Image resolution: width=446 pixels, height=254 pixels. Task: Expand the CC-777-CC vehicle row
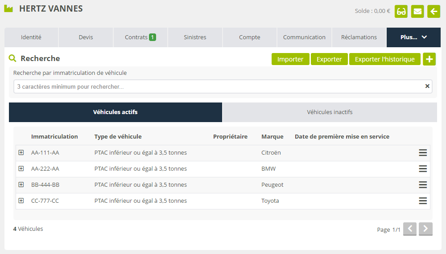pos(21,201)
